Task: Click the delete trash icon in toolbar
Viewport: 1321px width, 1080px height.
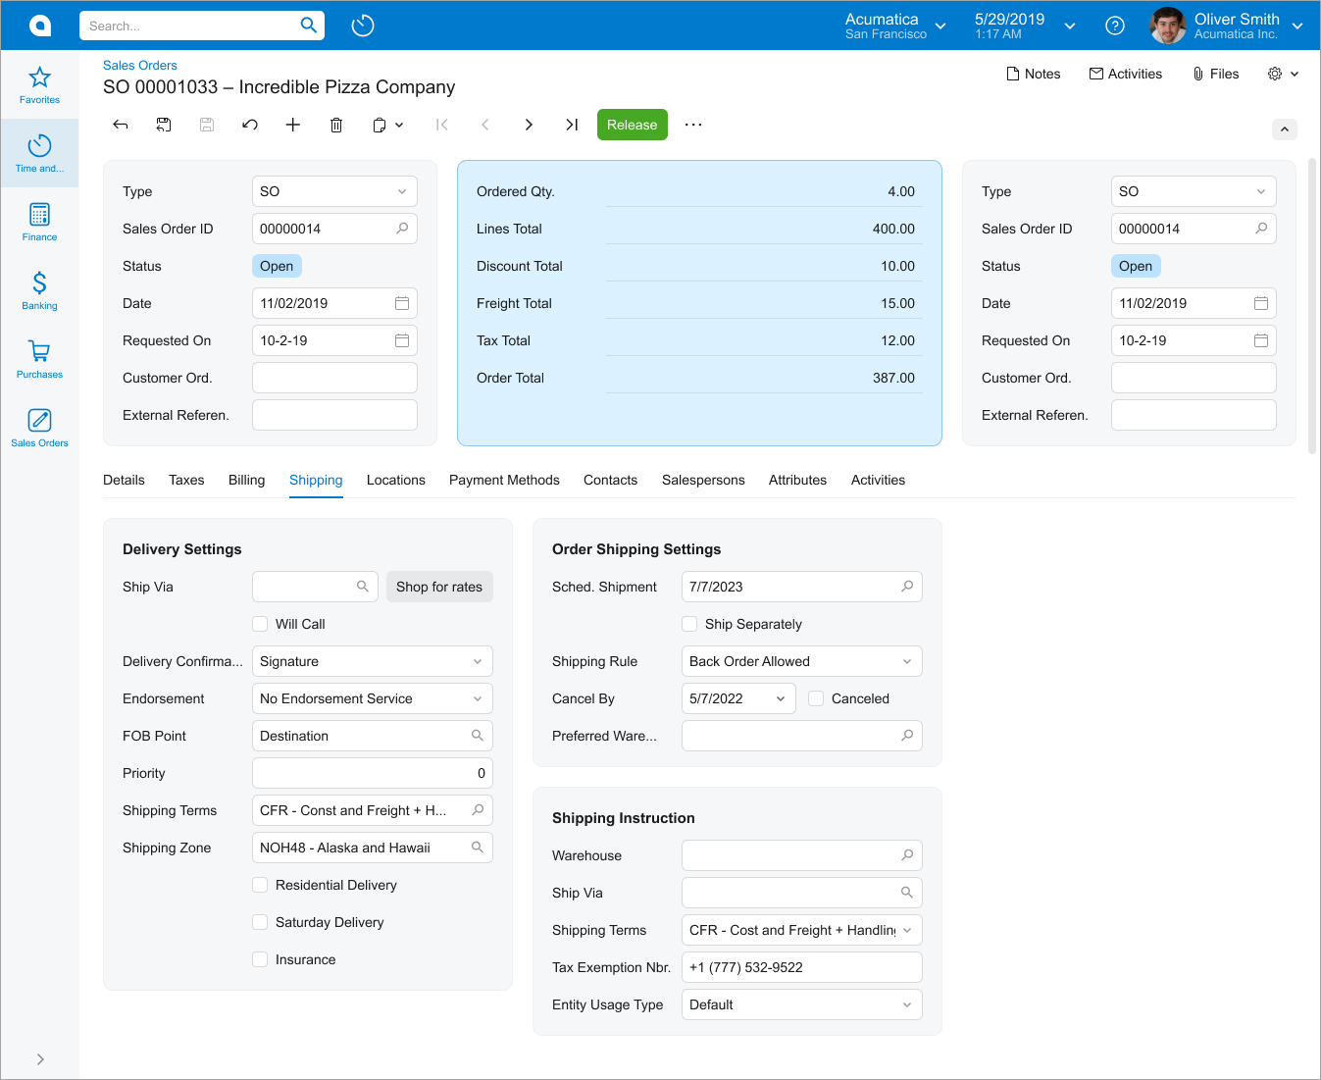Action: (336, 125)
